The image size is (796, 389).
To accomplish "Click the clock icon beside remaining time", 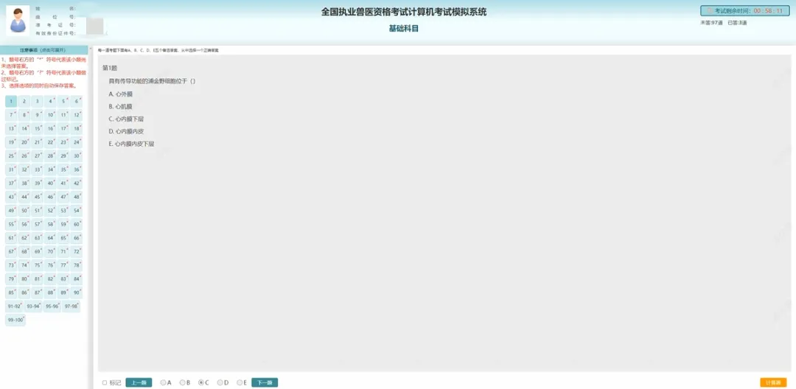I will (x=711, y=10).
